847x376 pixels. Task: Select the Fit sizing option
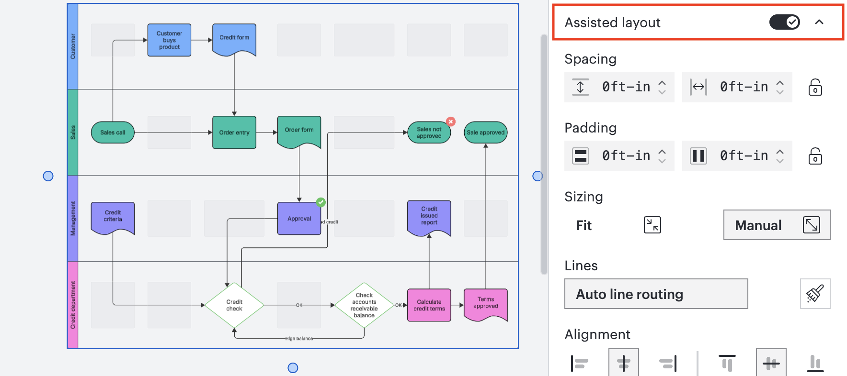pos(618,225)
